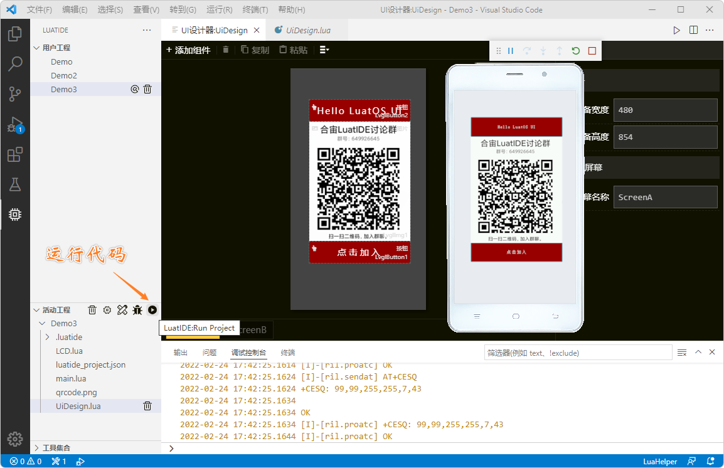Delete UiDesign.lua with its trash icon
The image size is (724, 468).
(147, 406)
